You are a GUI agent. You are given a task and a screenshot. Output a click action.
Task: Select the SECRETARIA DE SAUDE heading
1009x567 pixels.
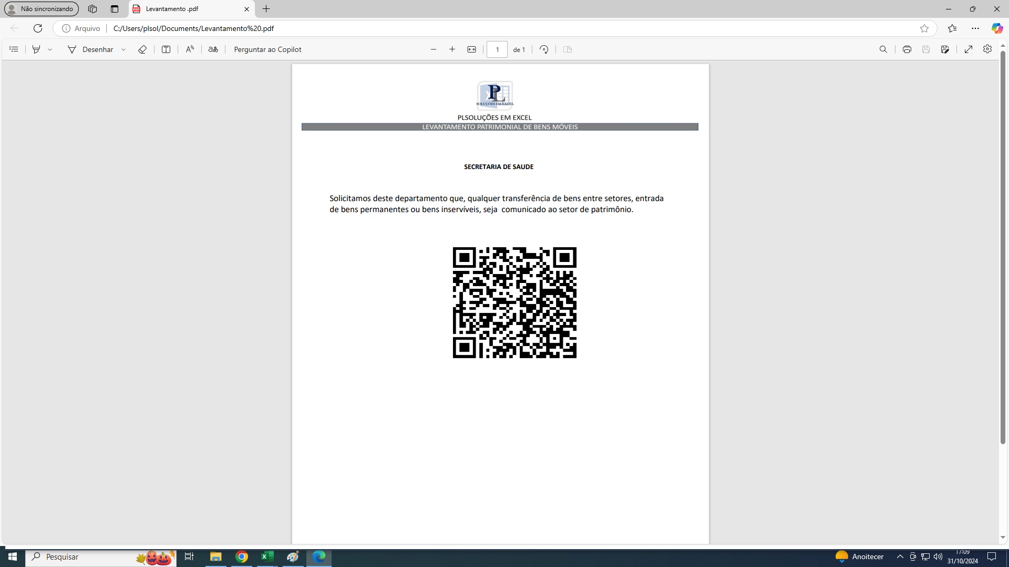coord(499,167)
